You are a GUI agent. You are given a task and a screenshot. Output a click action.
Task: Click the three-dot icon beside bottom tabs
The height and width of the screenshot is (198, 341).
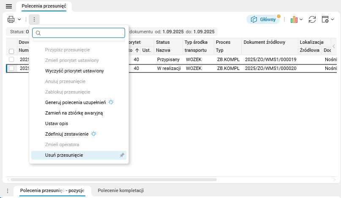click(8, 191)
